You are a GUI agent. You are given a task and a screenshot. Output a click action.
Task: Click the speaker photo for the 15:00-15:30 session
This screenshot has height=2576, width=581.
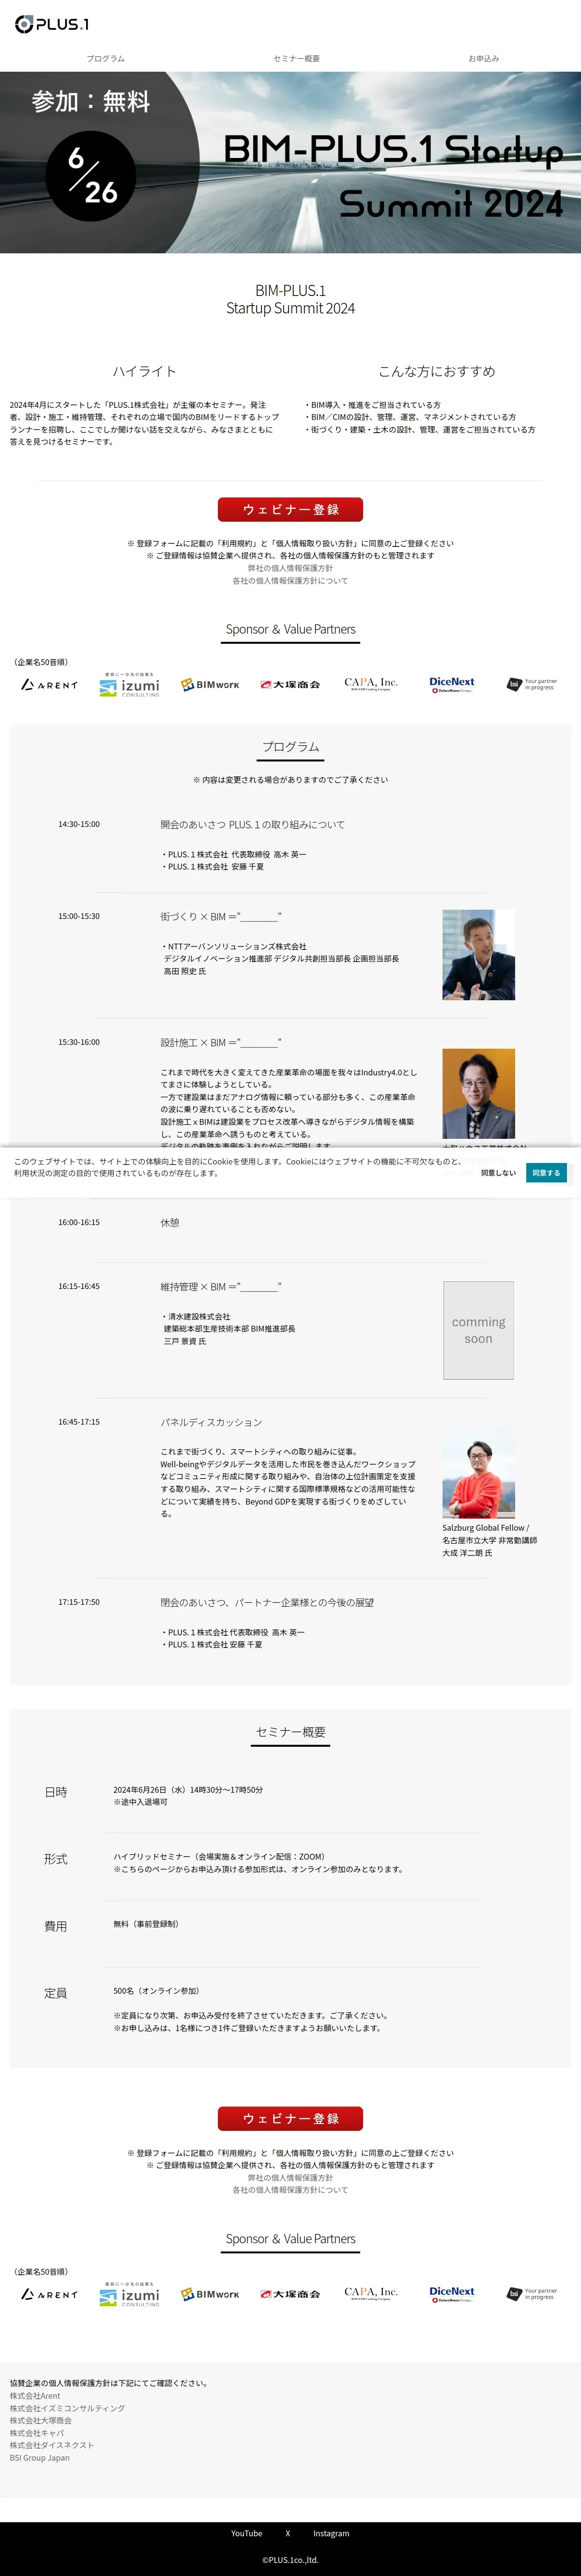point(479,955)
